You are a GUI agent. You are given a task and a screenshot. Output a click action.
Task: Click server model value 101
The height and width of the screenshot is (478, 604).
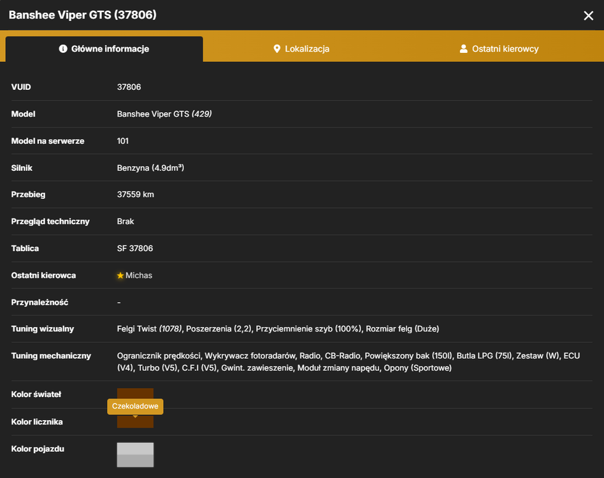point(122,141)
